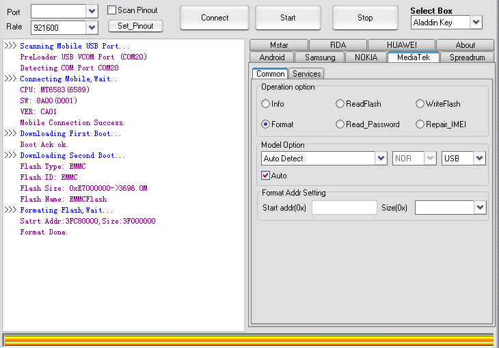
Task: Click the 'Flash Type: EMMC' log line
Action: tap(53, 167)
